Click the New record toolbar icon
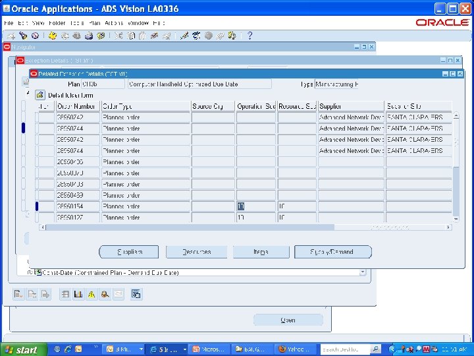 [11, 36]
